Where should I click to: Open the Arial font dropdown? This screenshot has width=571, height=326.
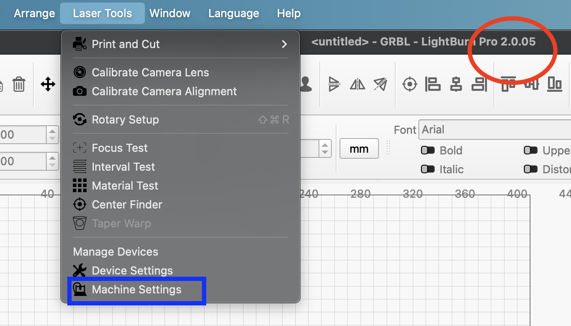click(x=493, y=130)
